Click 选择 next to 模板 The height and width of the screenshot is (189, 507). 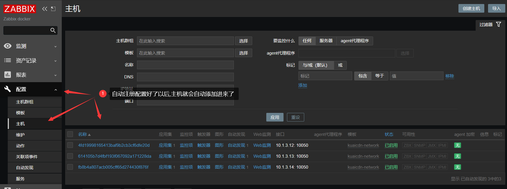(243, 53)
